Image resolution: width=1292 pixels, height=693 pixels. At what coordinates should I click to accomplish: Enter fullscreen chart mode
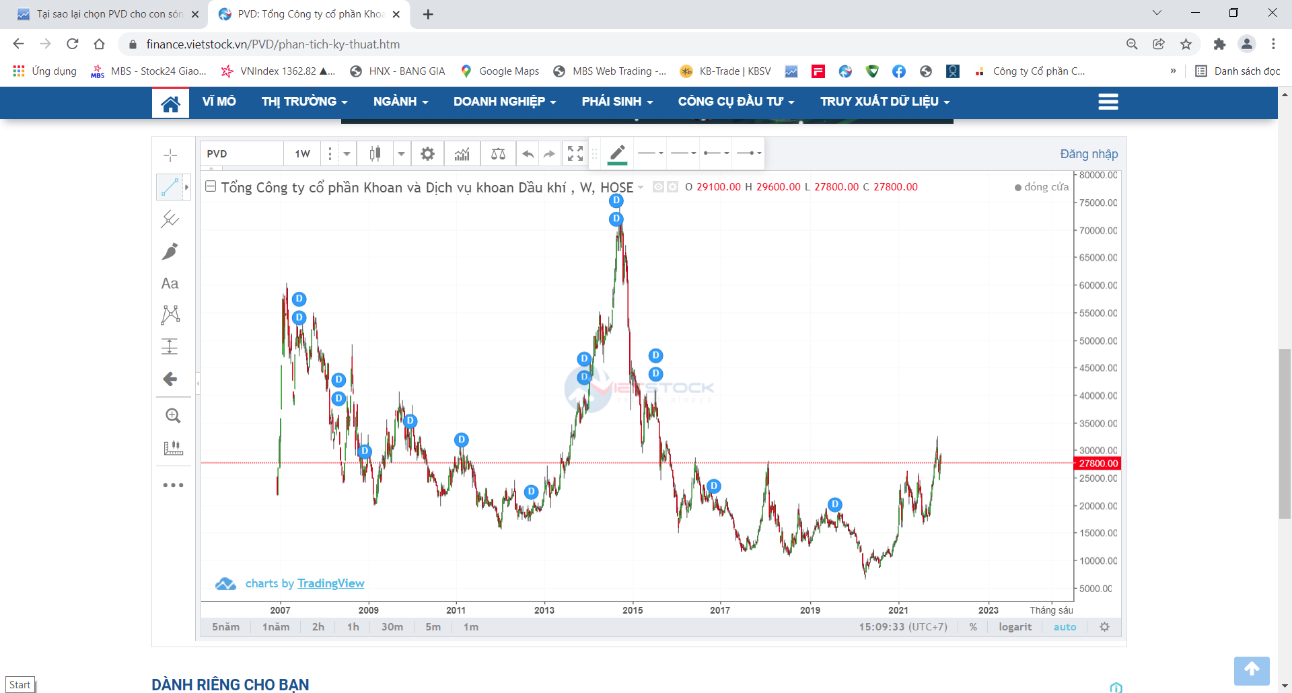click(x=575, y=154)
